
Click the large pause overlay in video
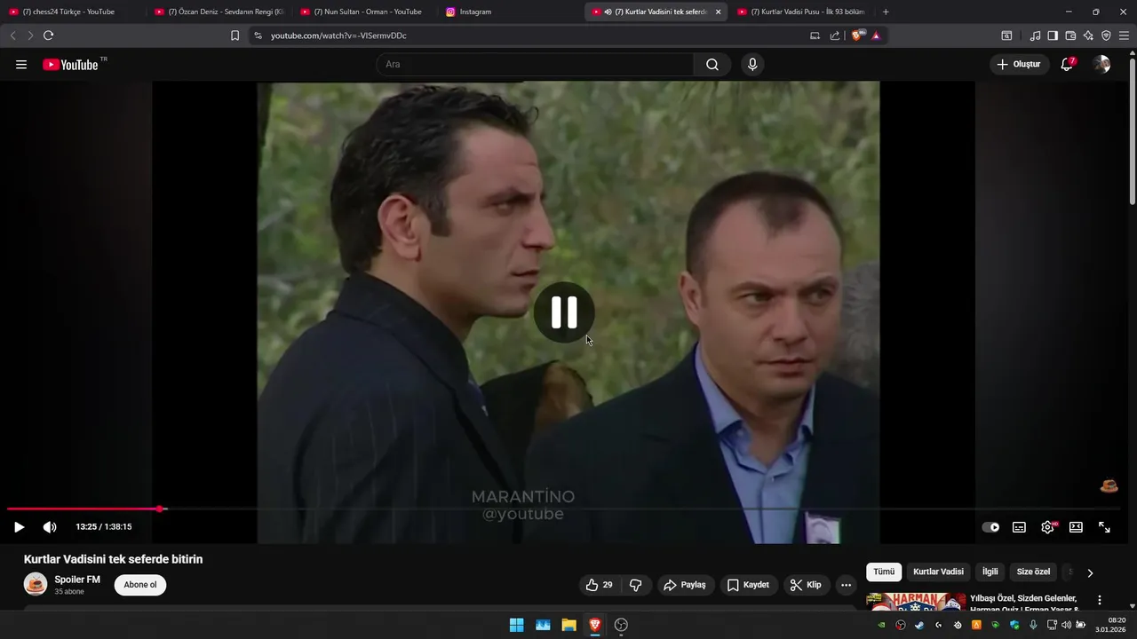[564, 312]
